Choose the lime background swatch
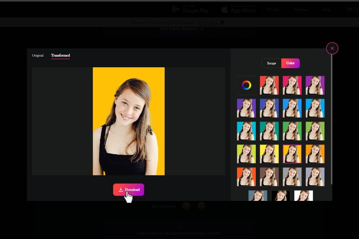Viewport: 359px width, 239px height. click(x=246, y=154)
